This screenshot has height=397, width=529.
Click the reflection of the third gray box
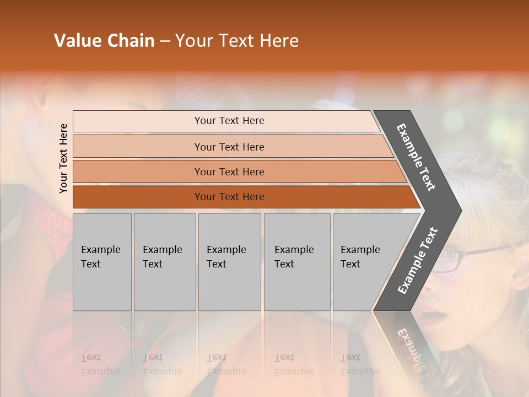[x=229, y=353]
